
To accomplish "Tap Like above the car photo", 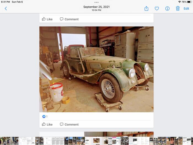I will (x=47, y=19).
